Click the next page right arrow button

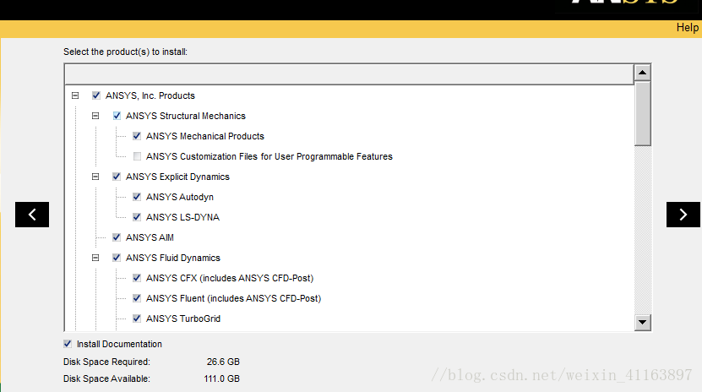[683, 215]
